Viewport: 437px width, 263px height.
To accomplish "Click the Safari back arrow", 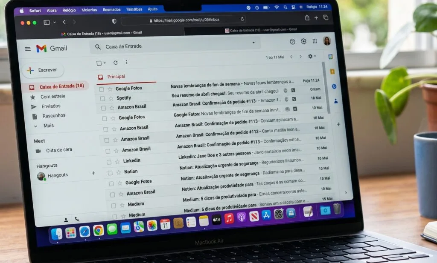I will pyautogui.click(x=64, y=22).
